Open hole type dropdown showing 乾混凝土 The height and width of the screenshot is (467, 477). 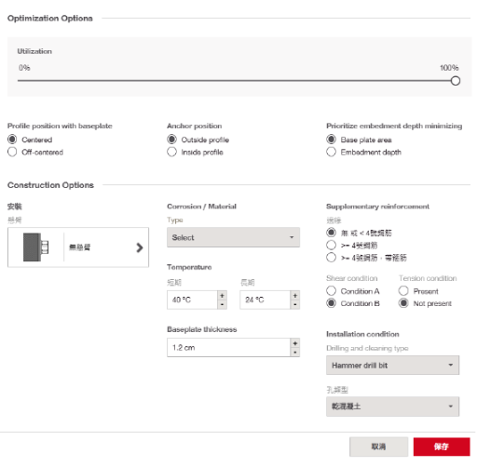pos(393,407)
